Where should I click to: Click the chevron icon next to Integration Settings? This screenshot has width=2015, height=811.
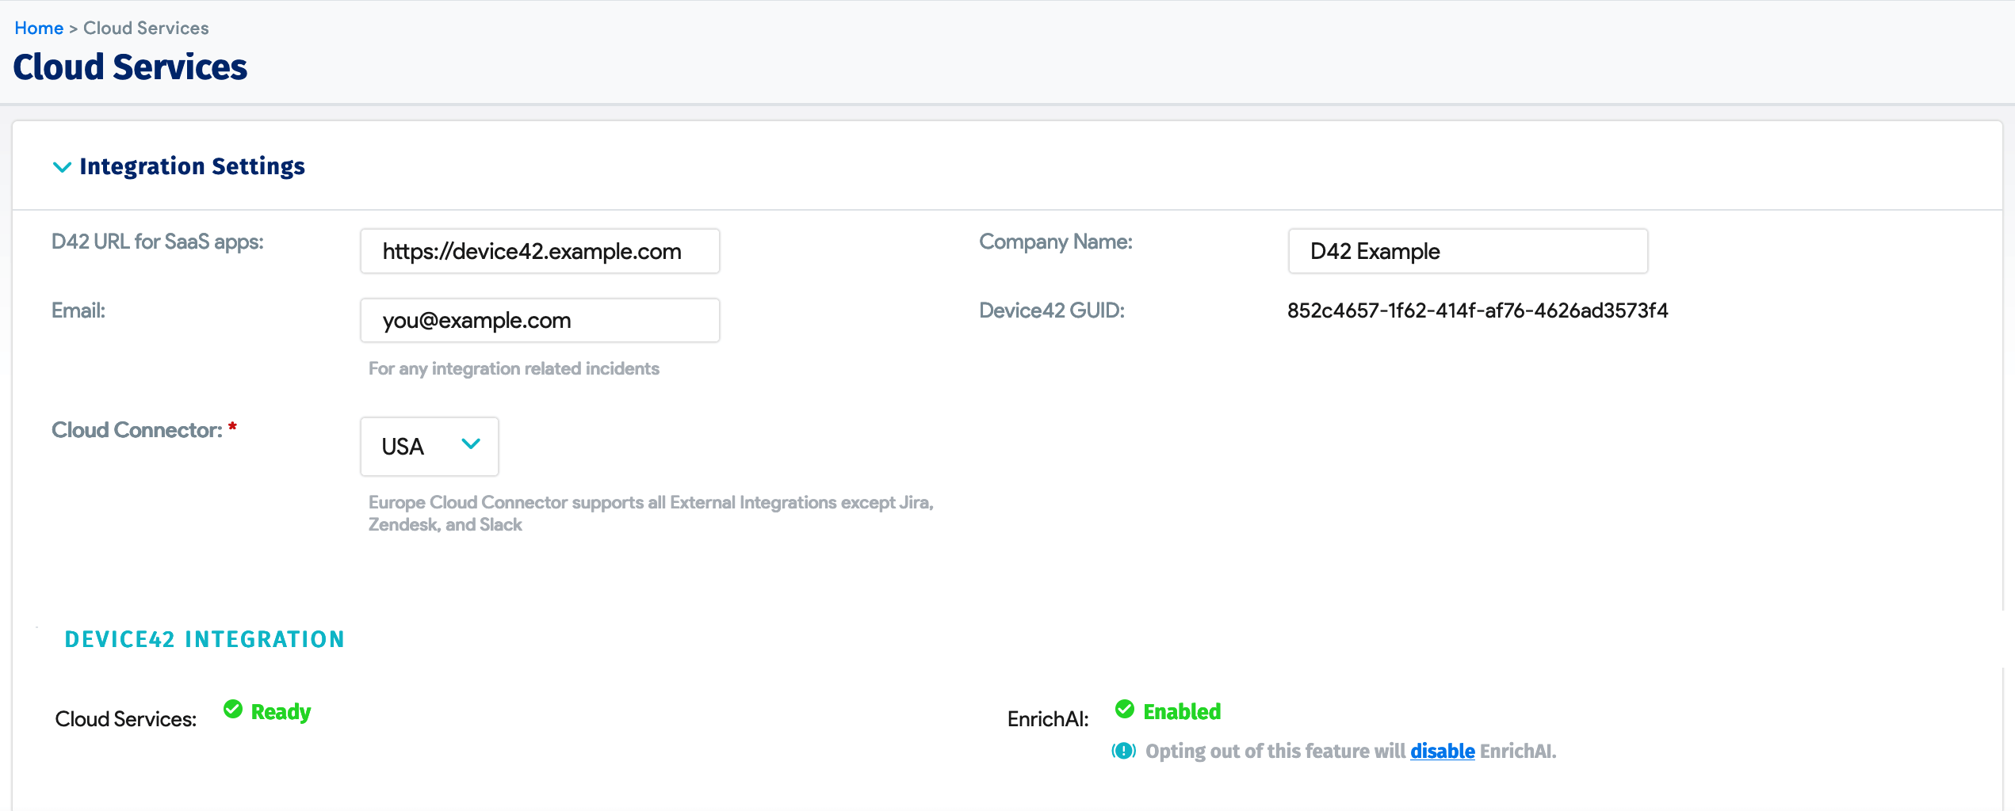62,166
